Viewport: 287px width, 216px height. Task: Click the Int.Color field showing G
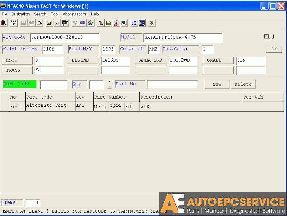(208, 49)
